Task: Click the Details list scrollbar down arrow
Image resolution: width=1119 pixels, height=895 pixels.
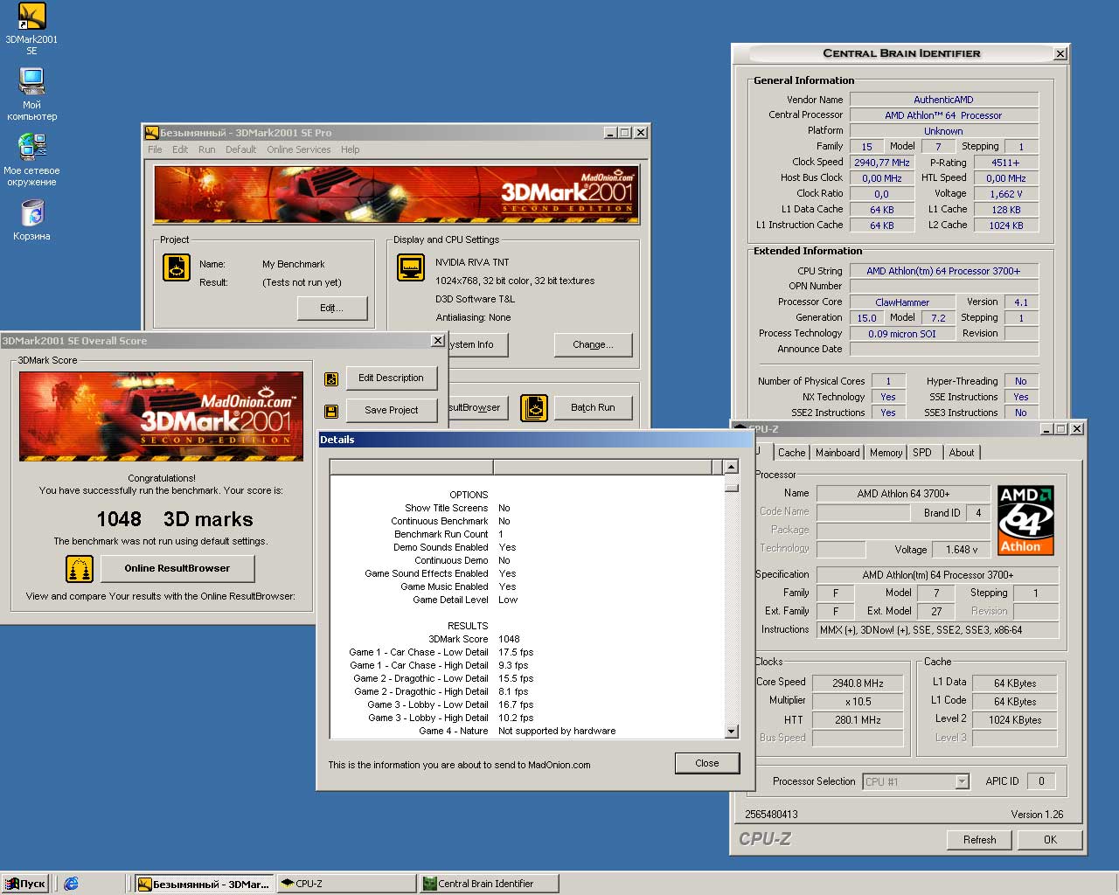Action: pos(732,732)
